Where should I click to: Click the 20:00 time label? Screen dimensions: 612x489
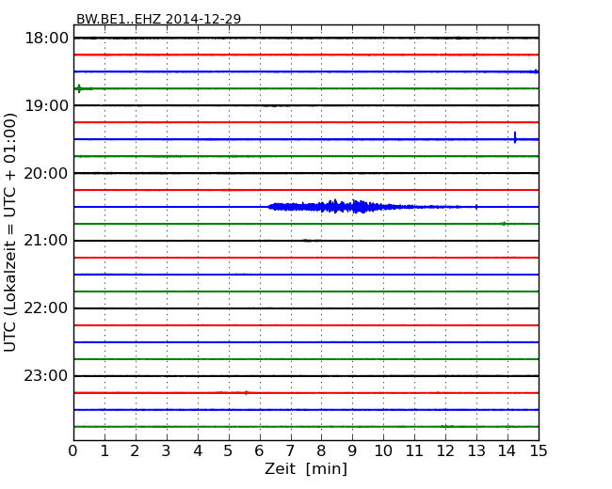[x=46, y=173]
